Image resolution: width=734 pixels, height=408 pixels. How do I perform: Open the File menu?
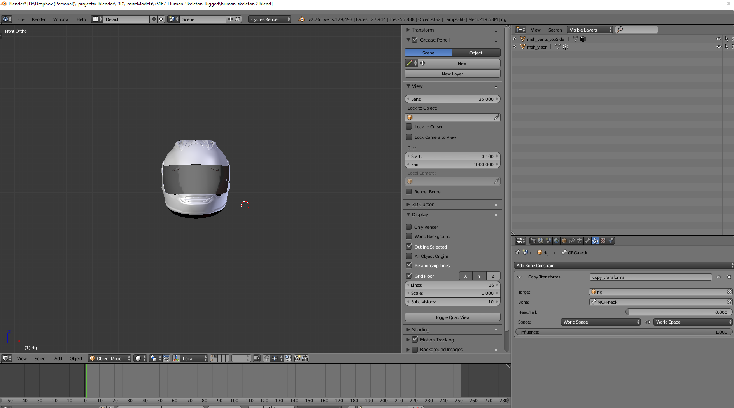[x=21, y=19]
